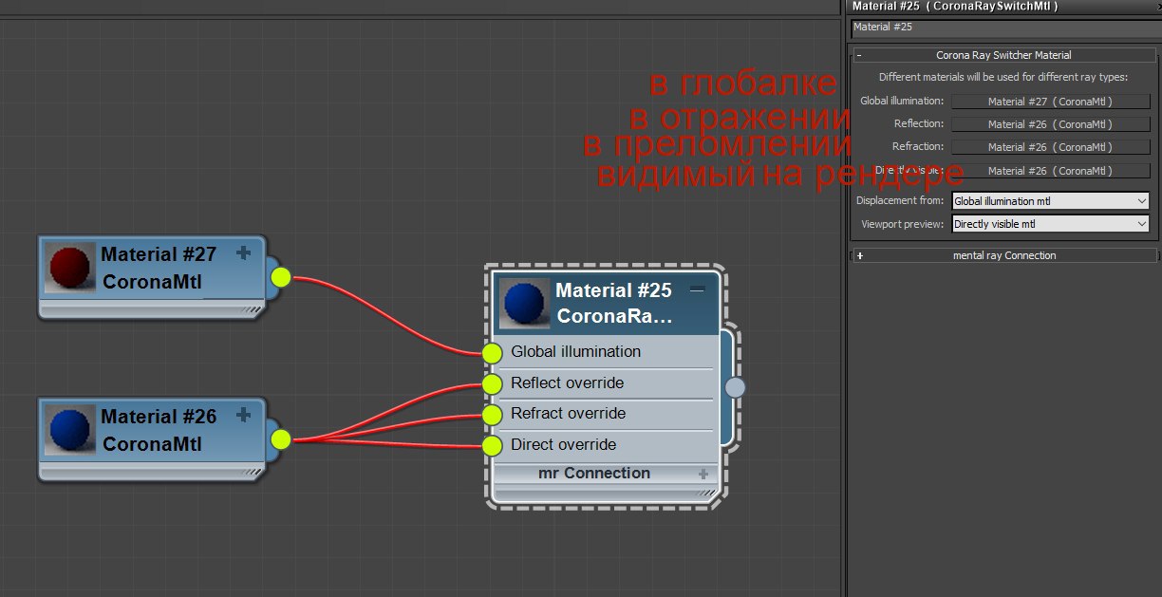Image resolution: width=1162 pixels, height=597 pixels.
Task: Click the Refraction Material #26 slot button
Action: (x=1050, y=147)
